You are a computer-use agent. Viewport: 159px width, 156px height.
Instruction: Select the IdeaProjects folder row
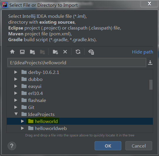pos(80,114)
